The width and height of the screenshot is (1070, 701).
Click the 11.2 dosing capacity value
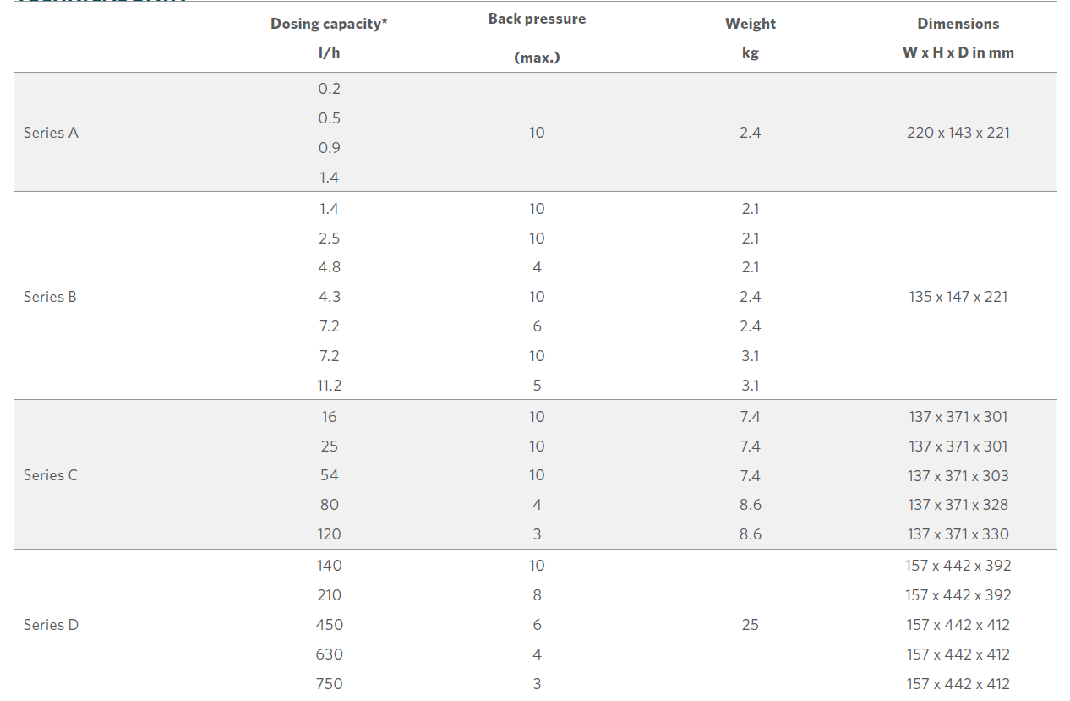click(x=330, y=386)
